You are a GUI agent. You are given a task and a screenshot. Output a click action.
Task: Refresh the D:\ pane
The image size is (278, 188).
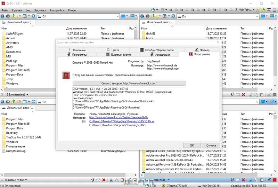point(173,16)
